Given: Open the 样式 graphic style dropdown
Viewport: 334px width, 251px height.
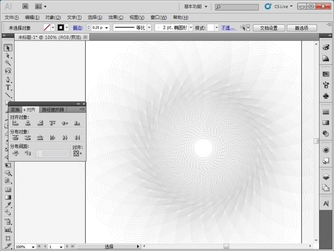Looking at the screenshot, I should (216, 28).
